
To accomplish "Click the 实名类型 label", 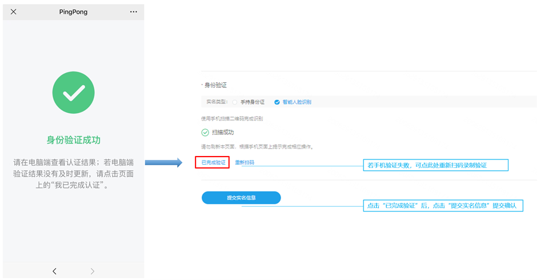I will (217, 102).
